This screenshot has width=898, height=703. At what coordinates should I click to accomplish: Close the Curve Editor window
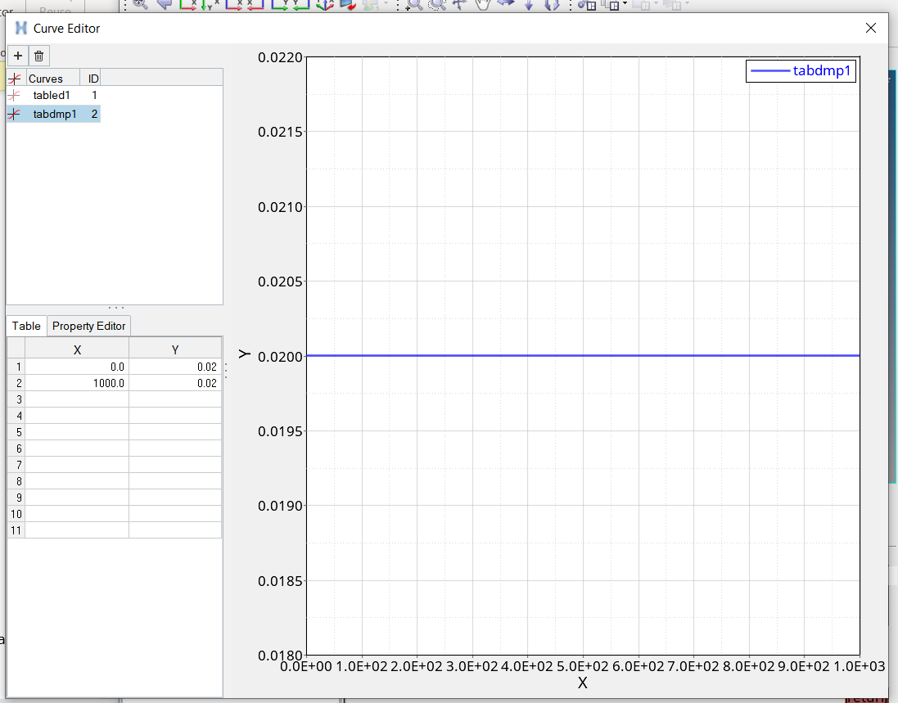click(871, 28)
